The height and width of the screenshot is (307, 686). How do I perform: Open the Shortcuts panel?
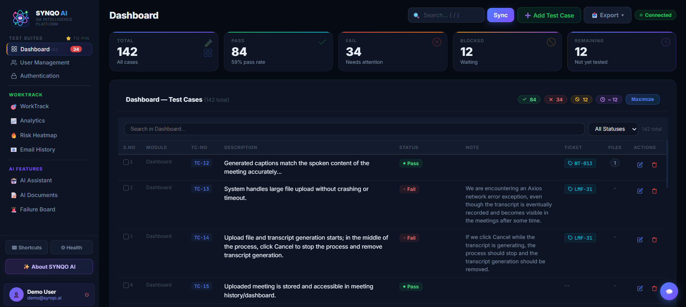pos(27,248)
